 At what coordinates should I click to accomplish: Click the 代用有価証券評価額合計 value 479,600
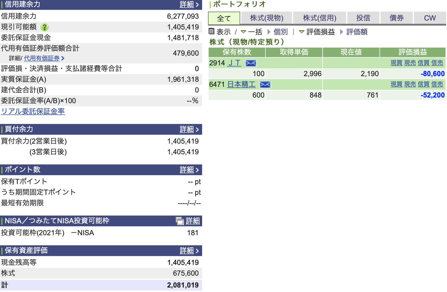(186, 53)
